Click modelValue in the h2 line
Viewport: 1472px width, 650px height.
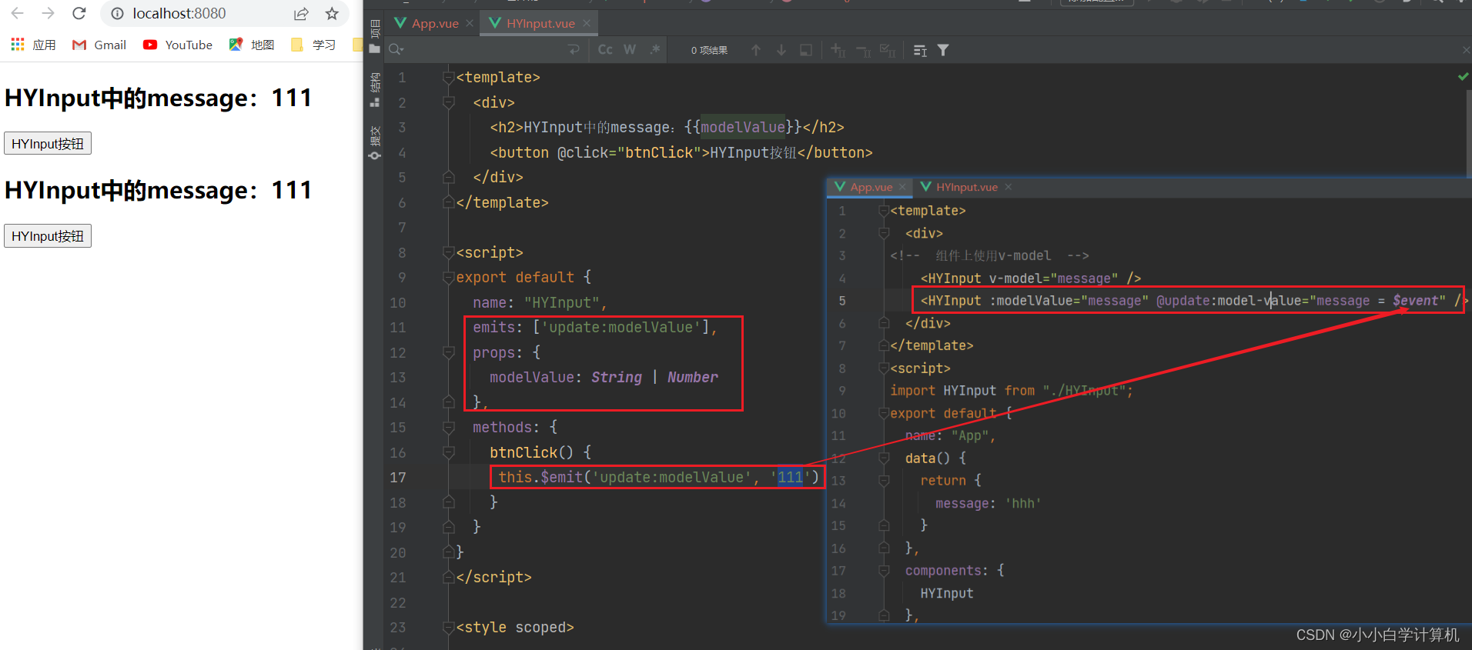point(742,127)
